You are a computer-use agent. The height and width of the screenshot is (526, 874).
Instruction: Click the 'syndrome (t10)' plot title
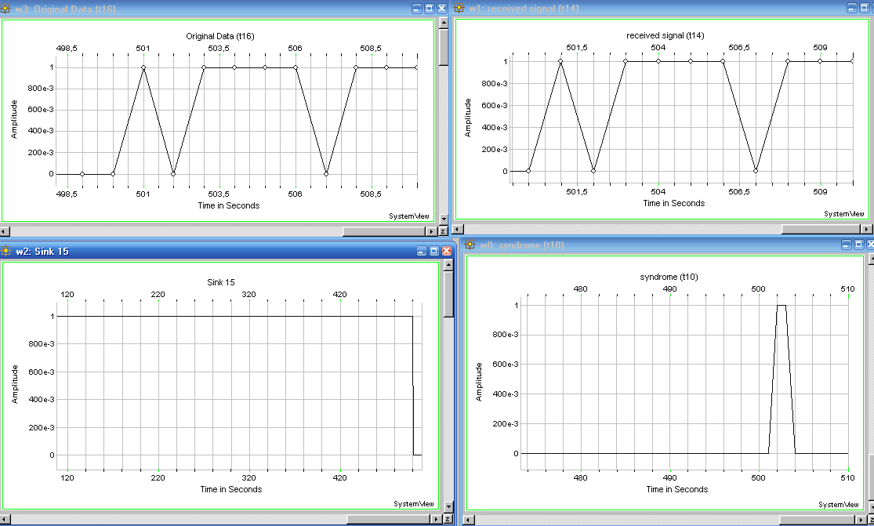(669, 277)
